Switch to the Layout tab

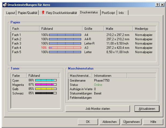tap(10, 13)
